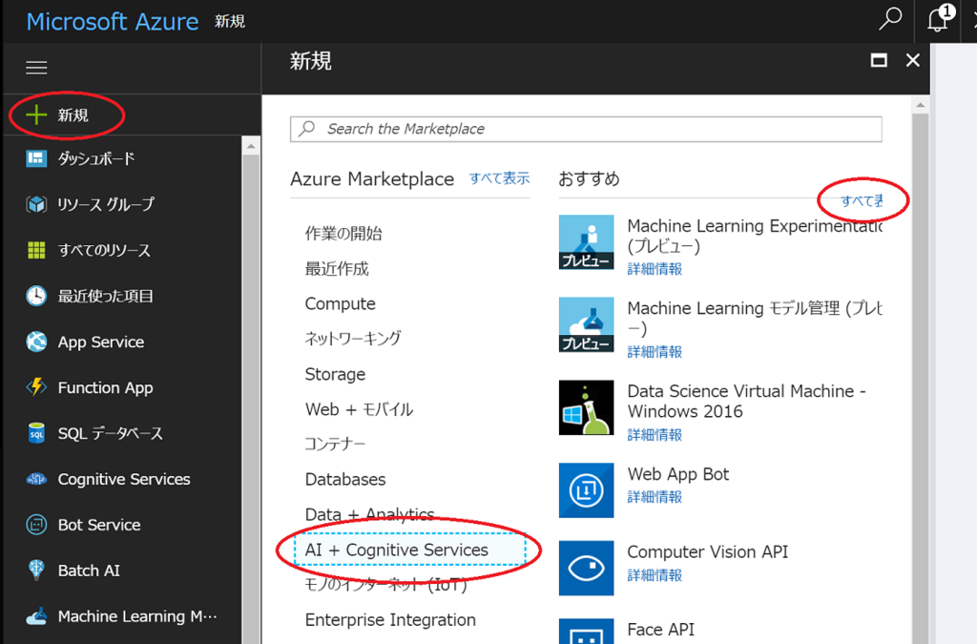
Task: Select Storage category
Action: point(335,374)
